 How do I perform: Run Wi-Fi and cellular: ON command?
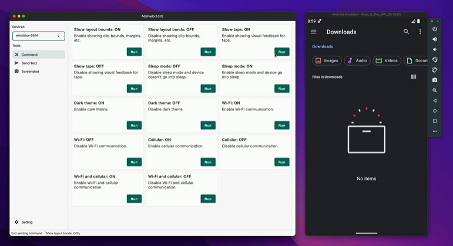[x=134, y=198]
